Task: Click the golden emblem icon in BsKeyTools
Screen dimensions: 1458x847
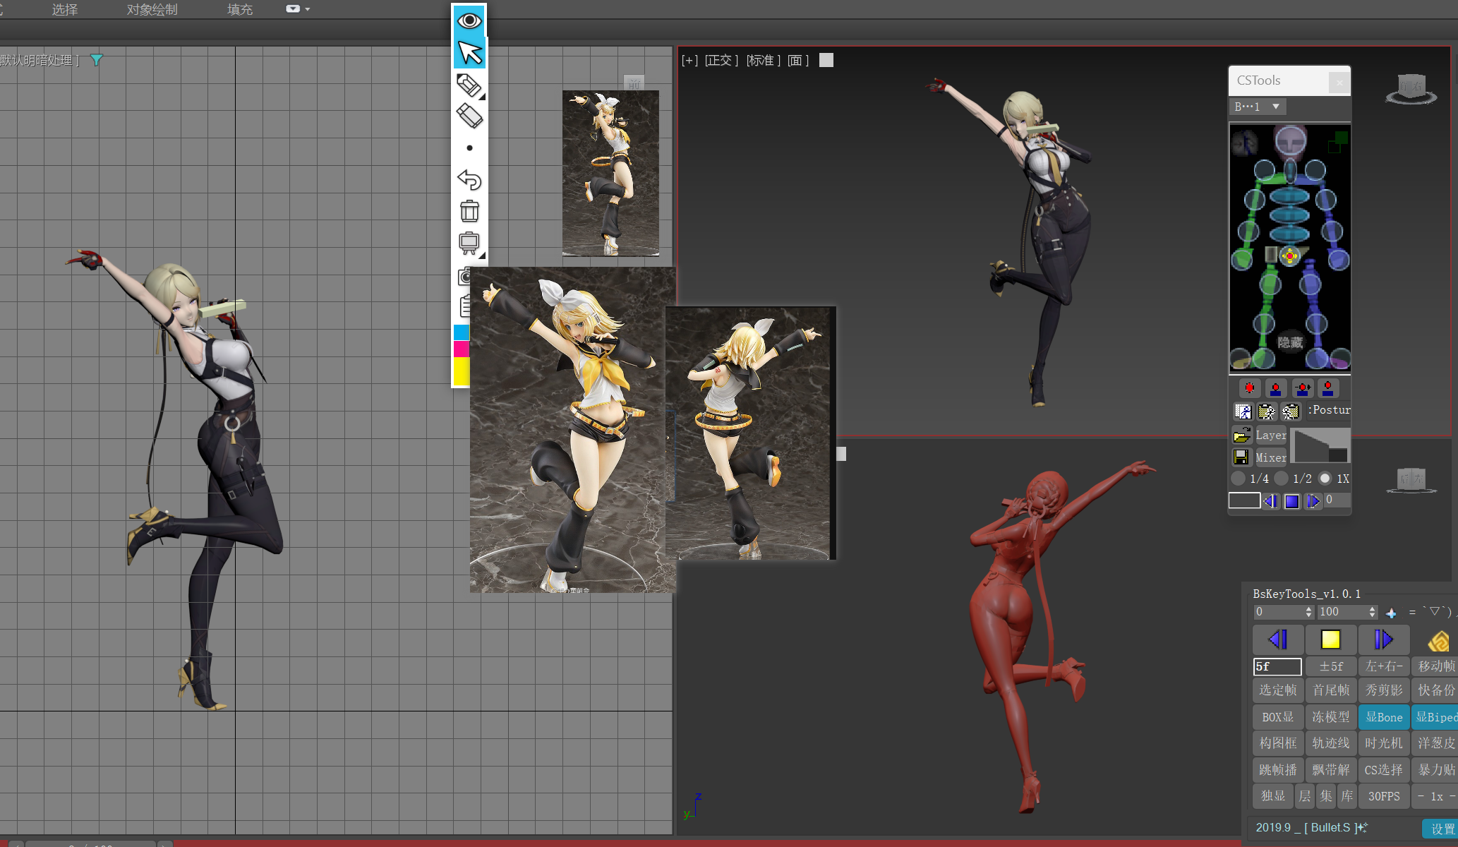Action: (x=1438, y=641)
